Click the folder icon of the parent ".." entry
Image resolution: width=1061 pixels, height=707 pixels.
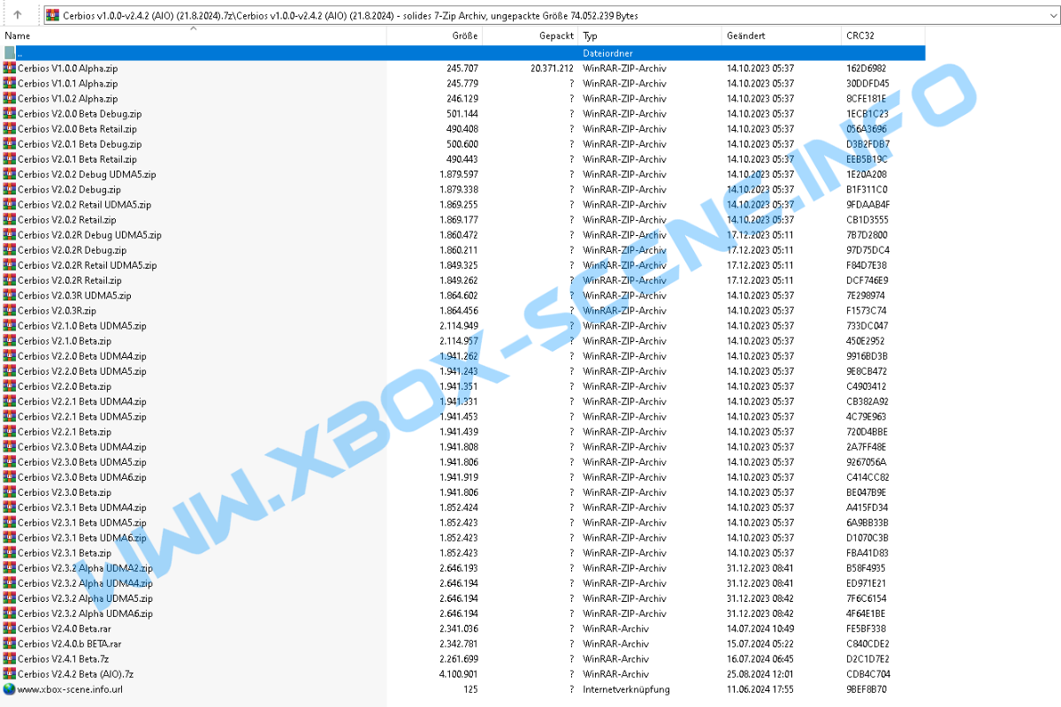click(10, 53)
